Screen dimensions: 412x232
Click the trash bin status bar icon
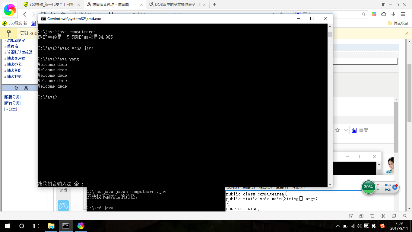[372, 216]
